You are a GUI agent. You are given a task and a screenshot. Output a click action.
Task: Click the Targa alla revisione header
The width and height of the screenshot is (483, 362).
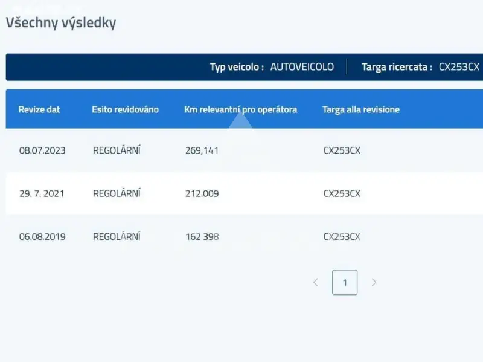[361, 109]
